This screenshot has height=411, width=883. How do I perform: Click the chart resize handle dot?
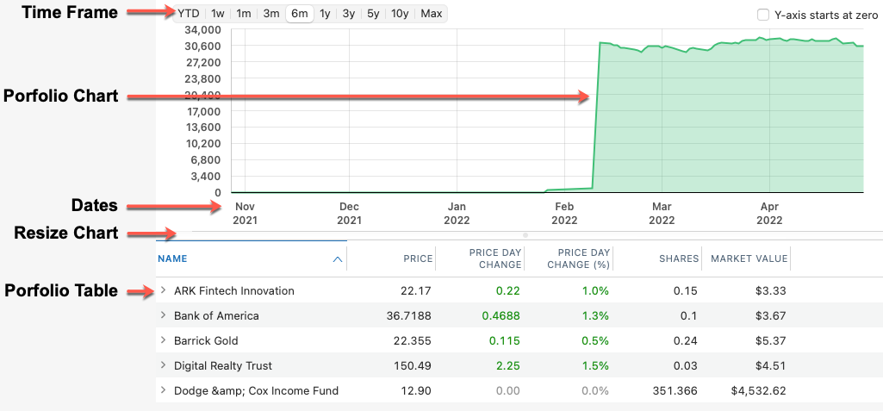click(x=525, y=235)
